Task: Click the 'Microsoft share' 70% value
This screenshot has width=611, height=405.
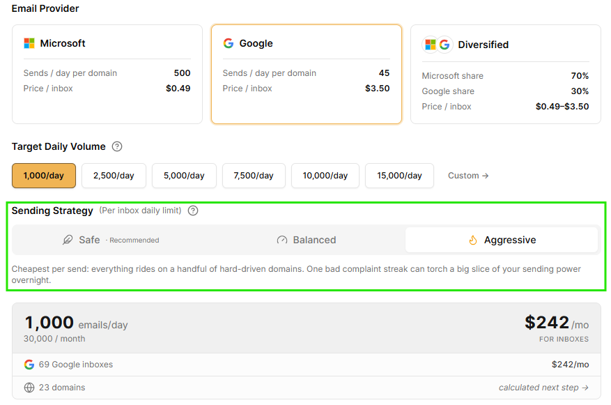Action: [580, 76]
